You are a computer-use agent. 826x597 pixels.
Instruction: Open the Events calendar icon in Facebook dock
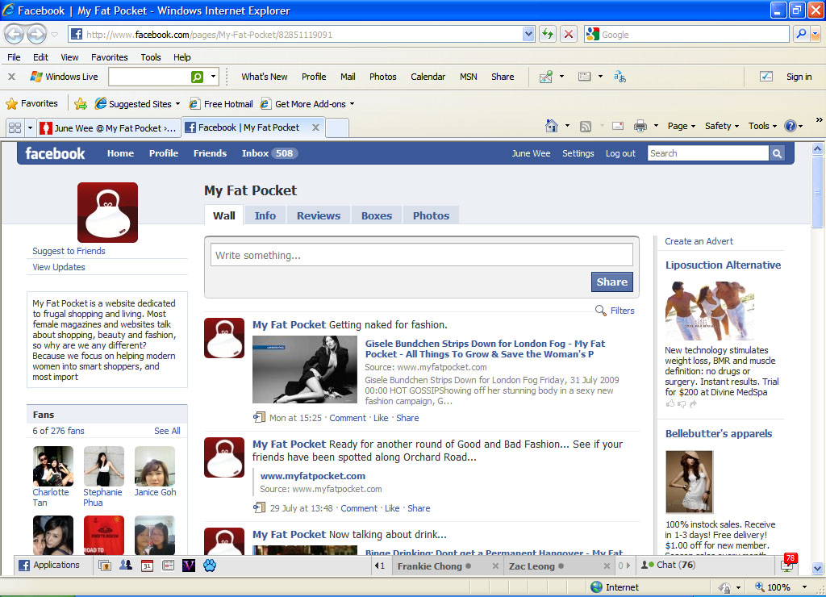coord(147,566)
